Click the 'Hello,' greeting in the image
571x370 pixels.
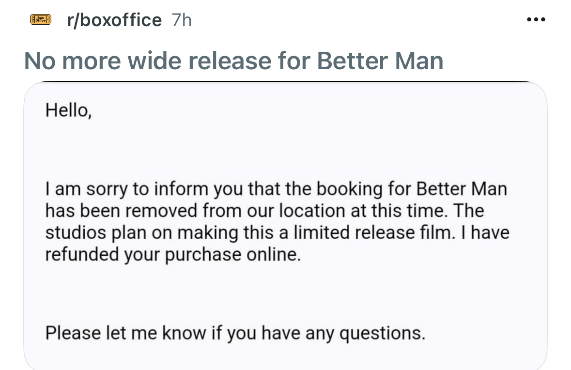pos(68,110)
